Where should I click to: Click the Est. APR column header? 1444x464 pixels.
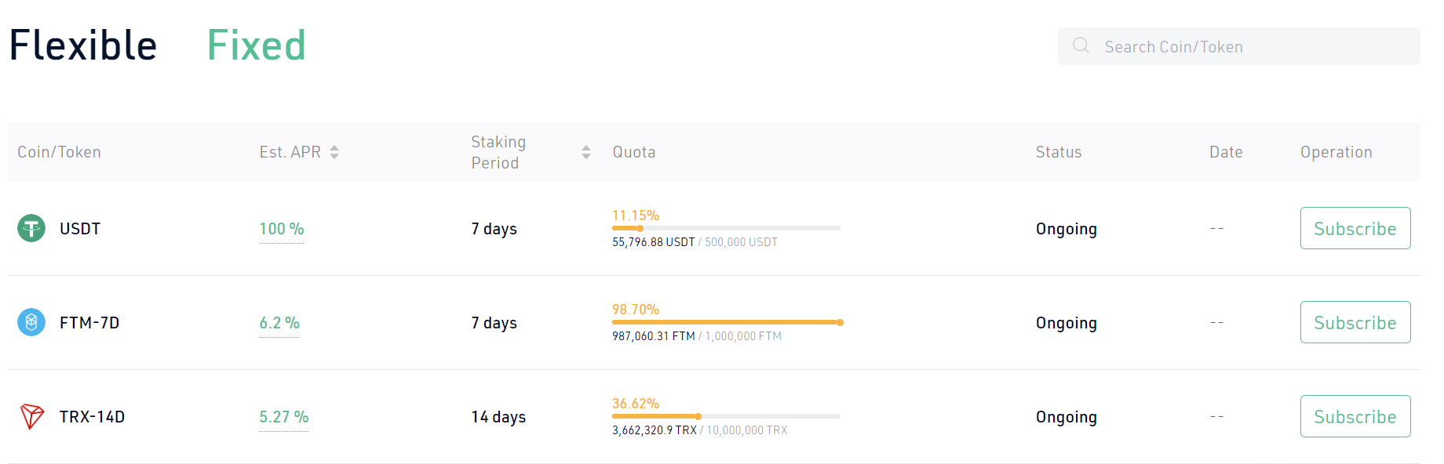290,152
